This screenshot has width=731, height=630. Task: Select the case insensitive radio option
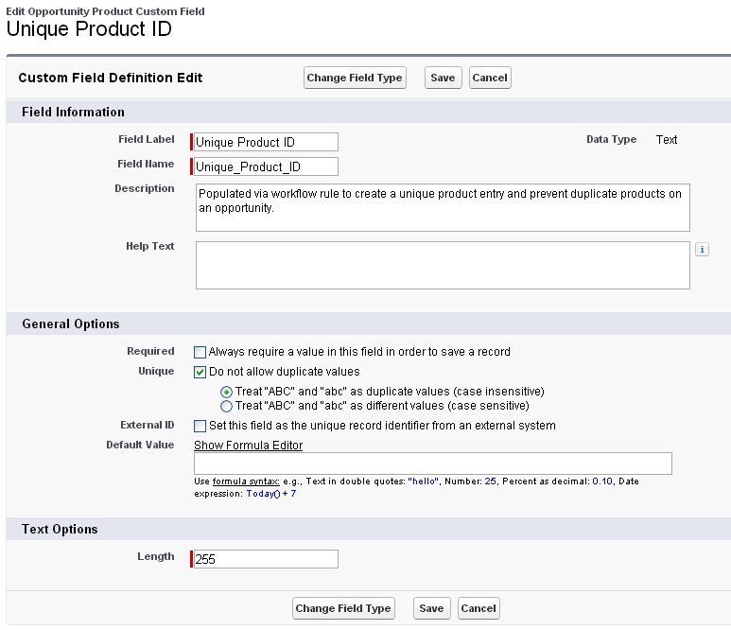point(226,392)
